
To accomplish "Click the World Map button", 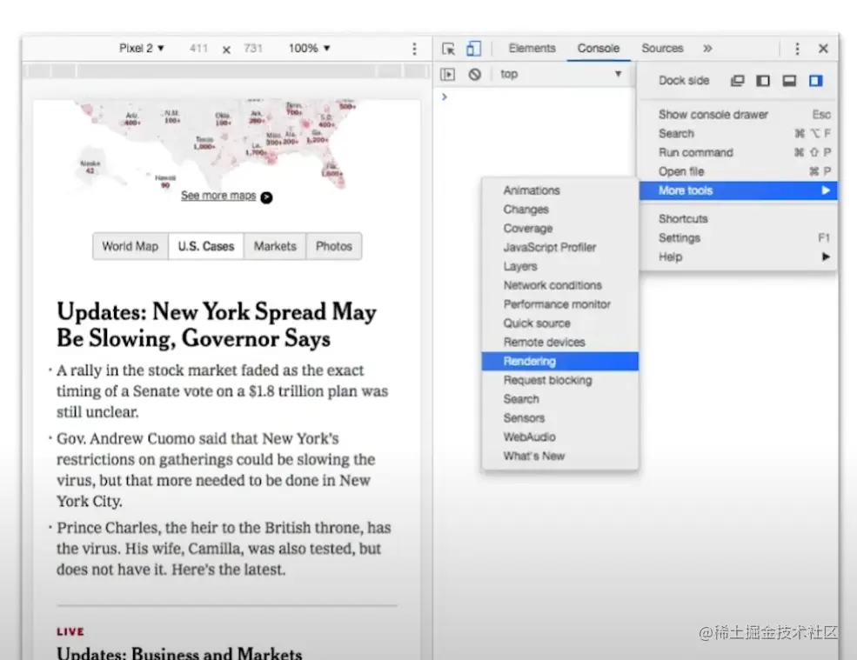I will (x=131, y=246).
